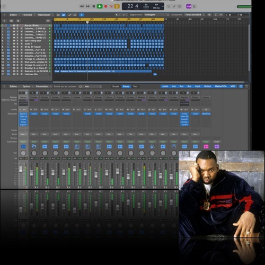
Task: Open first channel's Read automation dropdown
Action: coord(23,142)
